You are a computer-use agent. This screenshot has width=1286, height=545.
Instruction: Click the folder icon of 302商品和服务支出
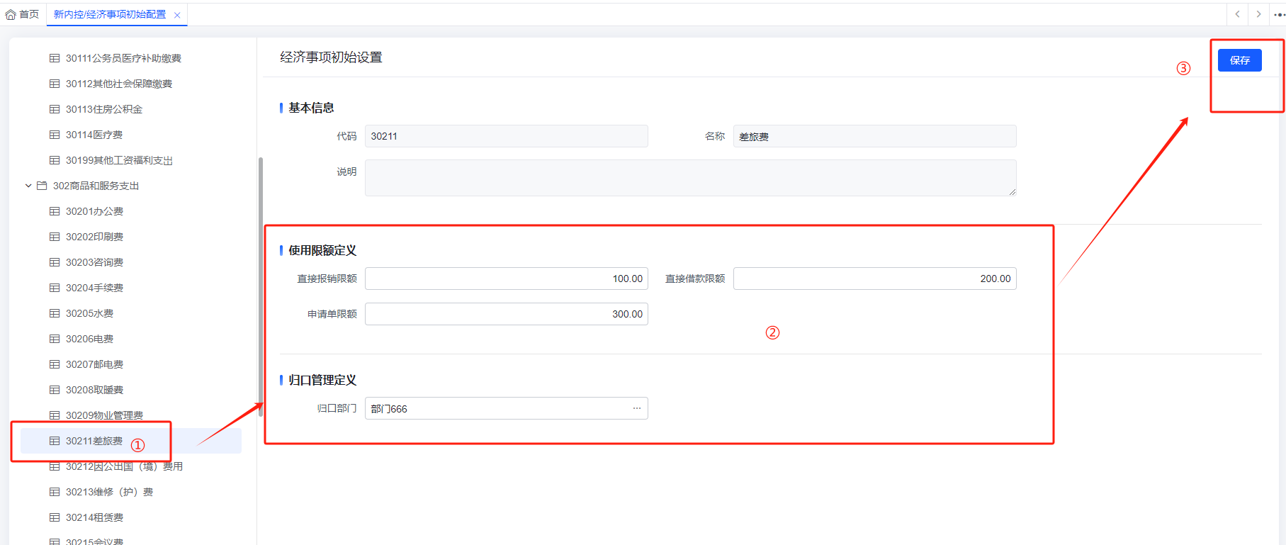point(42,186)
